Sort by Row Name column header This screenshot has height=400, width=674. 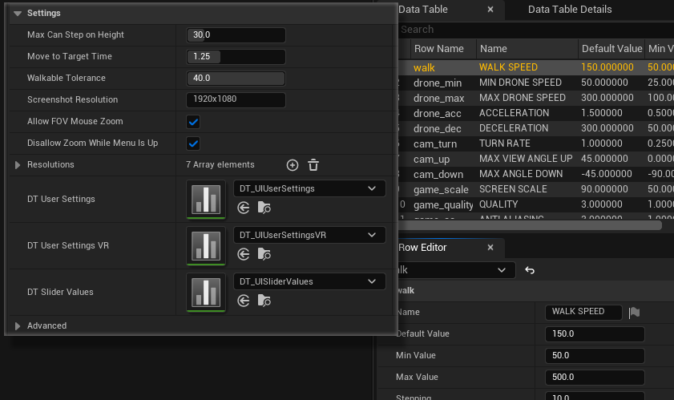pyautogui.click(x=444, y=49)
